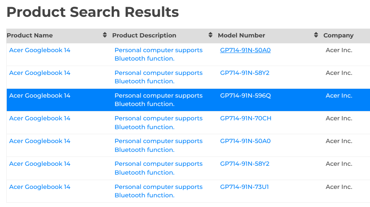Open first Acer Googlebook 14 product link
Viewport: 370px width, 207px height.
point(40,50)
